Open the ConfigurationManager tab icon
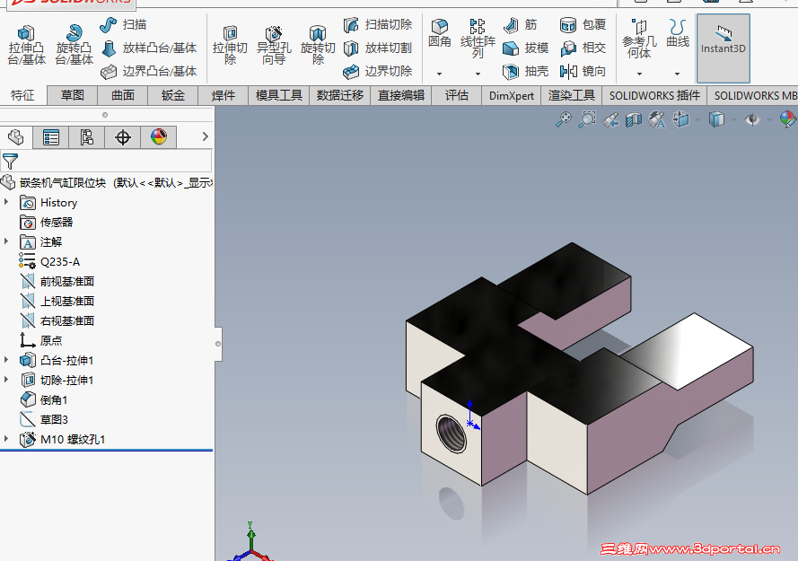 (86, 137)
